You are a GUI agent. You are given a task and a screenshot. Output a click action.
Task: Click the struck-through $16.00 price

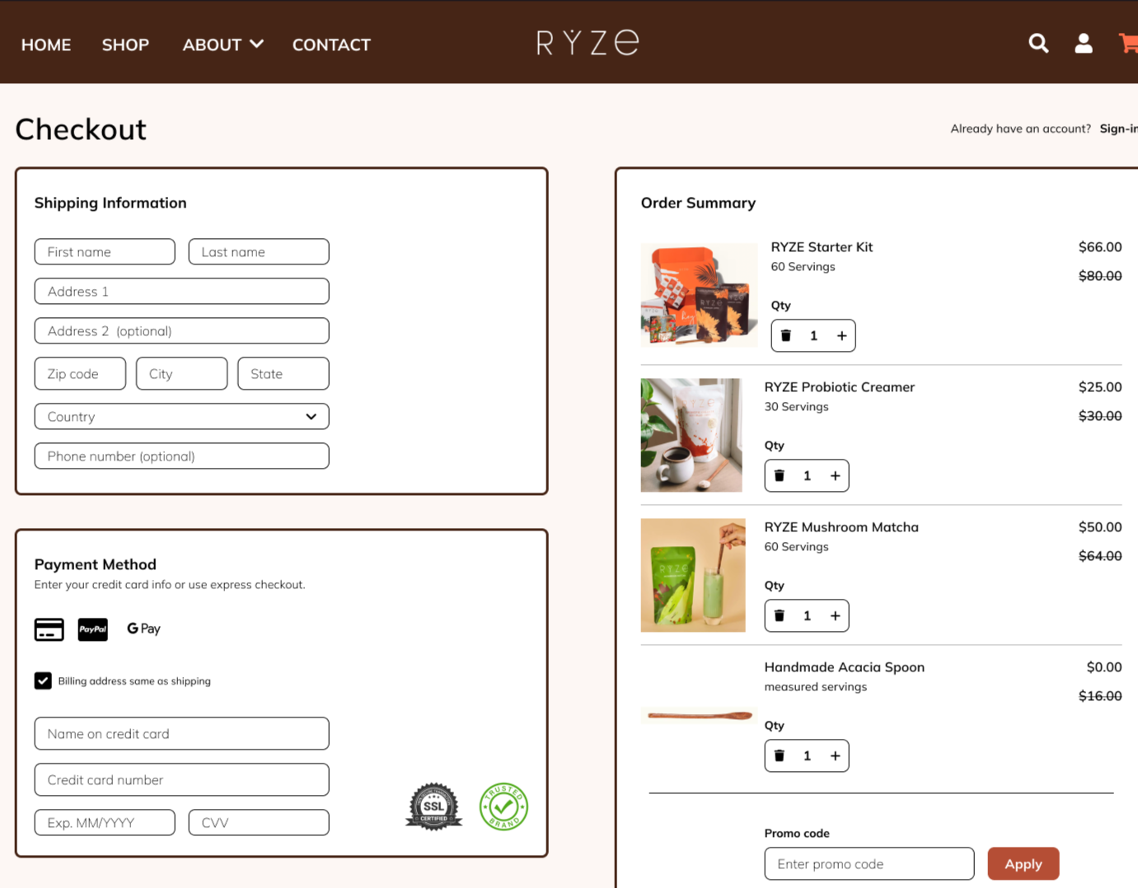(x=1100, y=696)
